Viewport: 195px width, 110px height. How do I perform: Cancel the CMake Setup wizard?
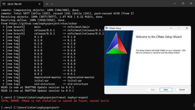(182, 90)
